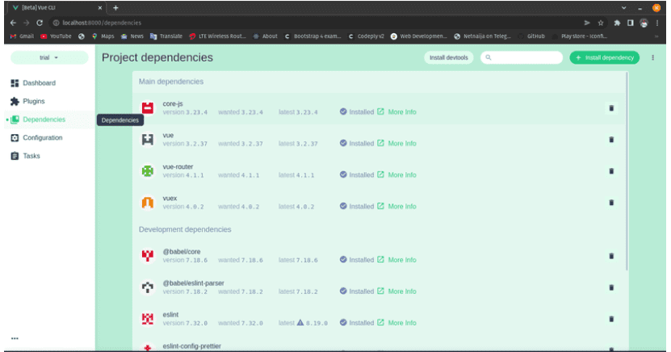Click the @babel/eslint-parser package logo
Image resolution: width=671 pixels, height=352 pixels.
[148, 287]
